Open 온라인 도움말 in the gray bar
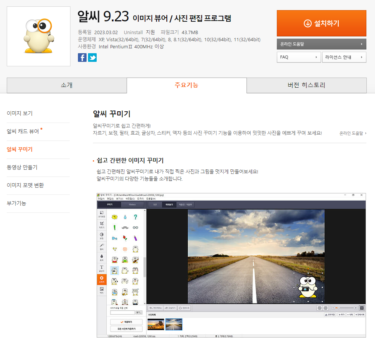 tap(321, 44)
